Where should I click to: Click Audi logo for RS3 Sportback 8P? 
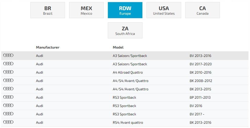coord(8,97)
